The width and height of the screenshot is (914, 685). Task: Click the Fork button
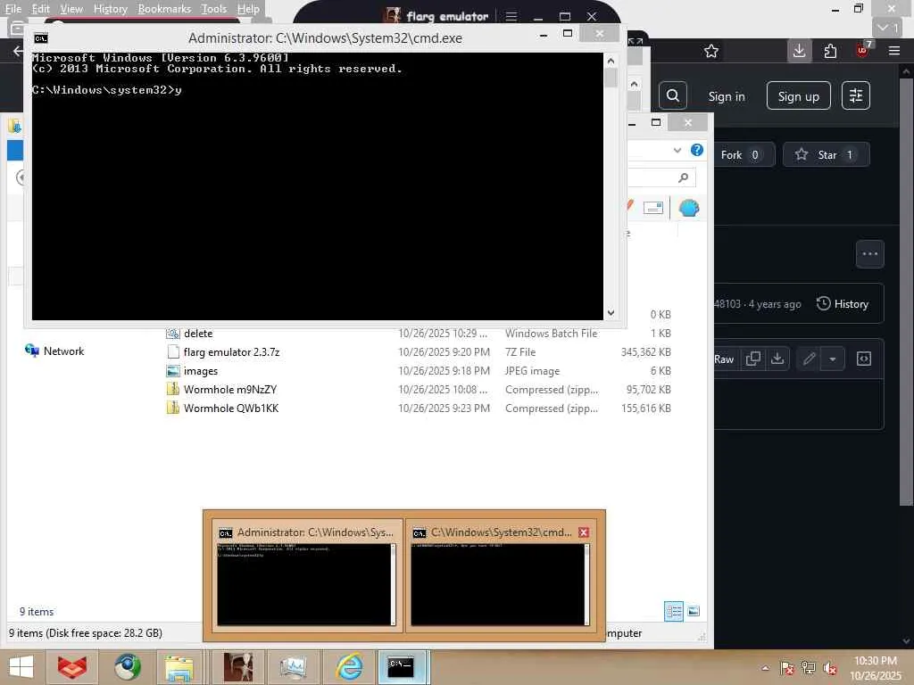click(743, 155)
